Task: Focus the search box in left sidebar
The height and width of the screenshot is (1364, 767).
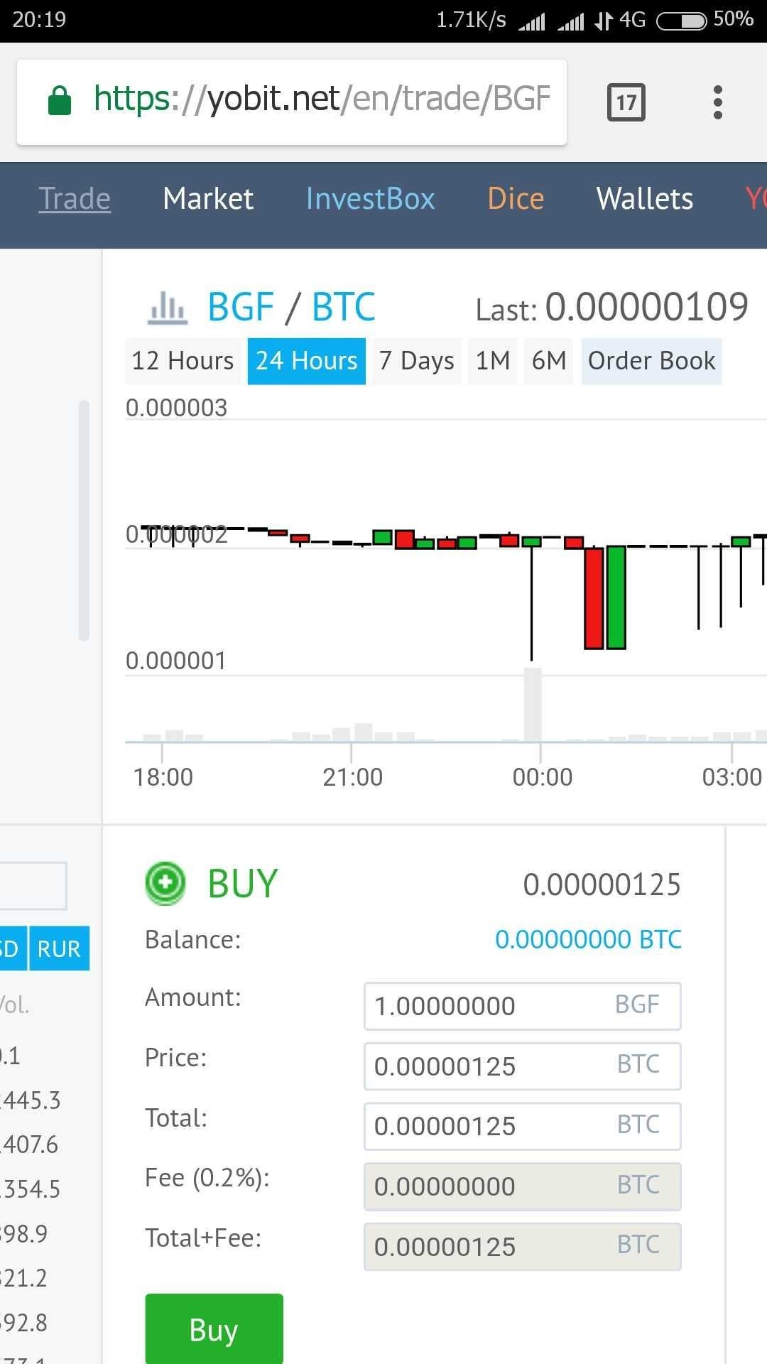Action: [33, 885]
